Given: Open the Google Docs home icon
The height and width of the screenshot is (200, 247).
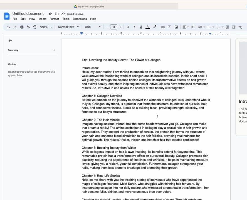Looking at the screenshot, I should 7,16.
